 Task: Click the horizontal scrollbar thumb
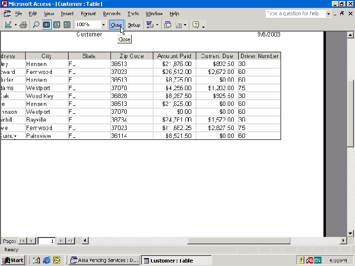click(239, 240)
